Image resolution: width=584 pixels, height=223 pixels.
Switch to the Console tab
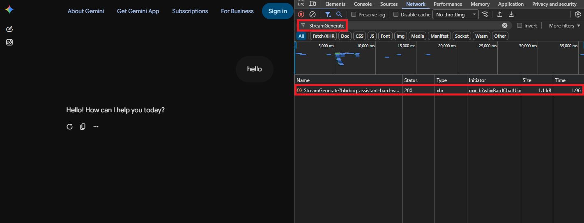tap(363, 4)
